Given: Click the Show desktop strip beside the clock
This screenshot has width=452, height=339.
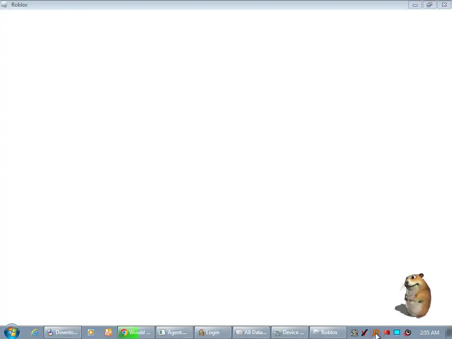Looking at the screenshot, I should [449, 332].
